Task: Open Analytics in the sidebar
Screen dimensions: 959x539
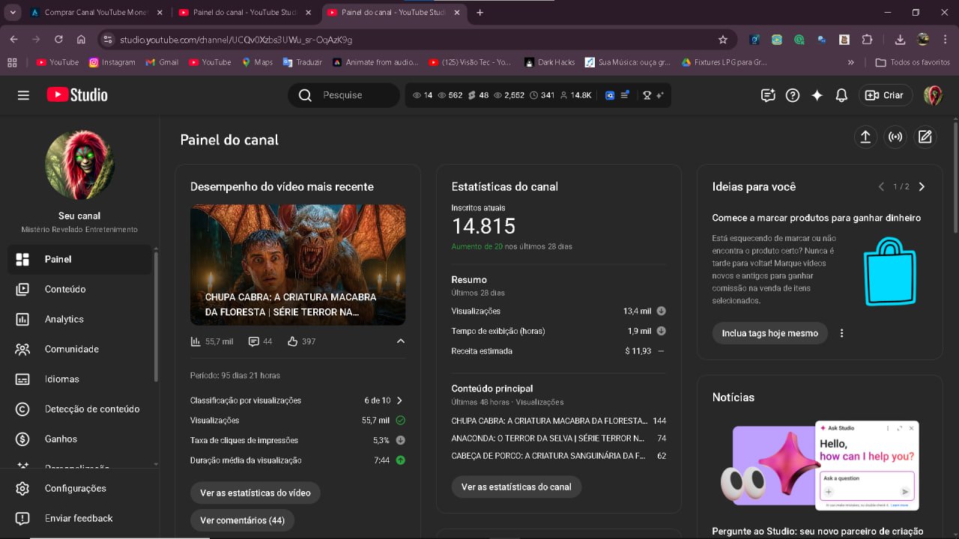Action: pos(64,319)
